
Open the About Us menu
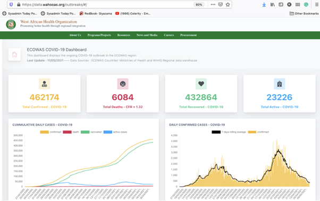pyautogui.click(x=75, y=35)
